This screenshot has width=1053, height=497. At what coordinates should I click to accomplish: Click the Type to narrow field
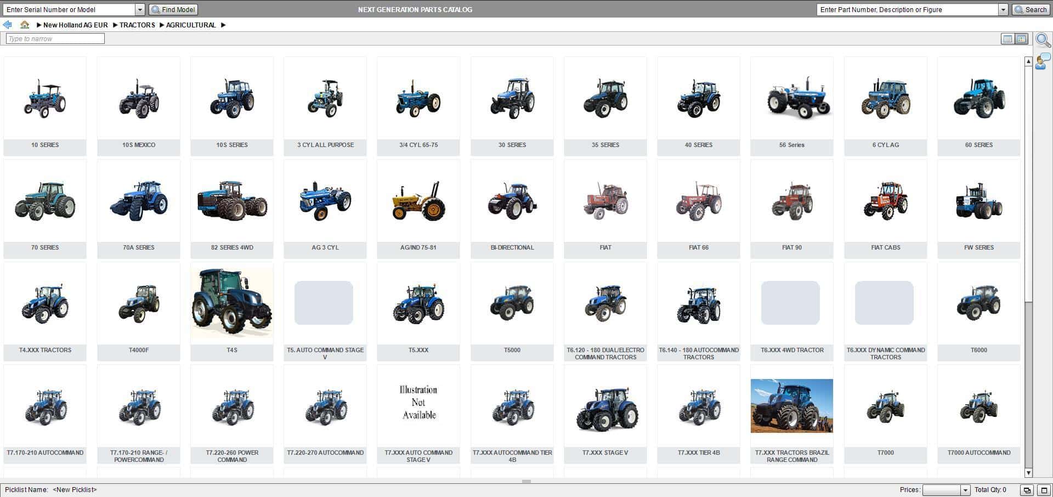pyautogui.click(x=55, y=38)
